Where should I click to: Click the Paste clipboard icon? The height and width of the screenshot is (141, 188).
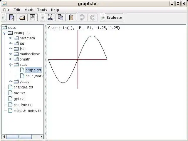[x=71, y=17]
